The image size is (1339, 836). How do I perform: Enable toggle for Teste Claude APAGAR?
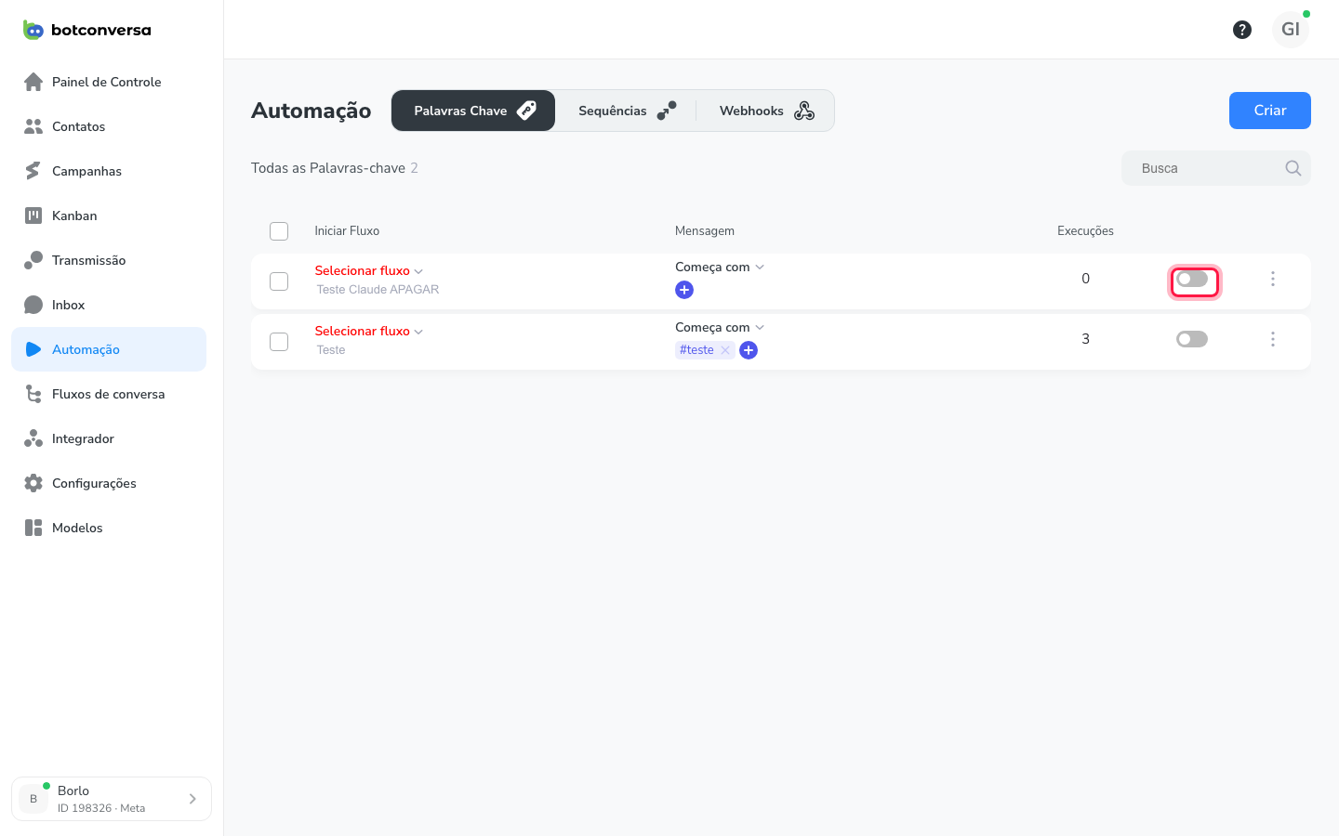pos(1192,279)
